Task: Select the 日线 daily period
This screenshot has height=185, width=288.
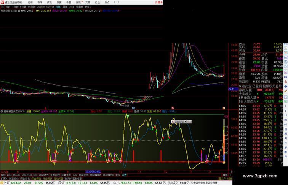Action: click(58, 7)
